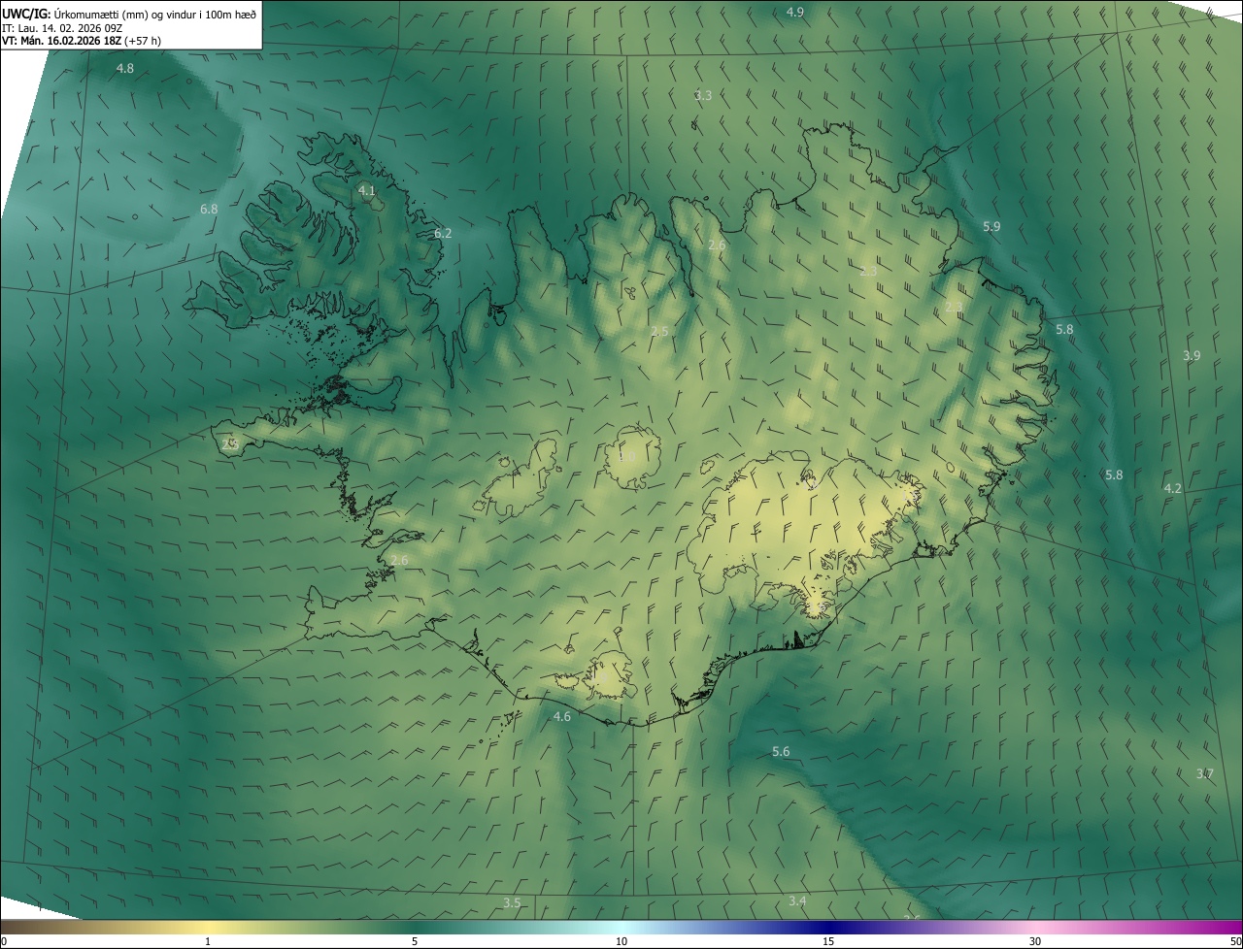The image size is (1243, 949).
Task: Select the 10 tick label on the color scale
Action: [621, 941]
